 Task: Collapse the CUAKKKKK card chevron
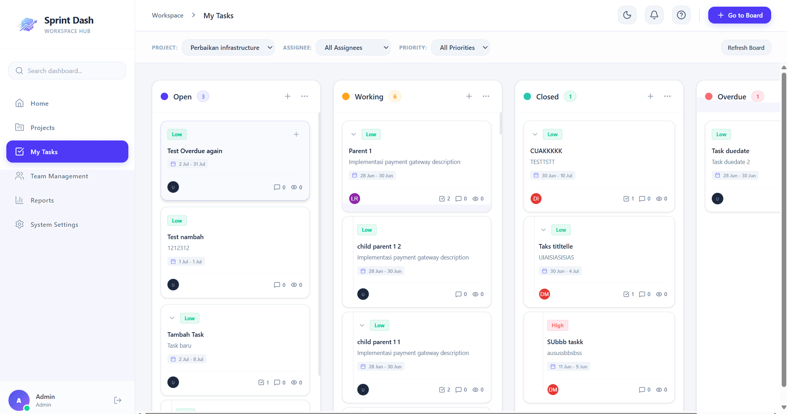535,134
